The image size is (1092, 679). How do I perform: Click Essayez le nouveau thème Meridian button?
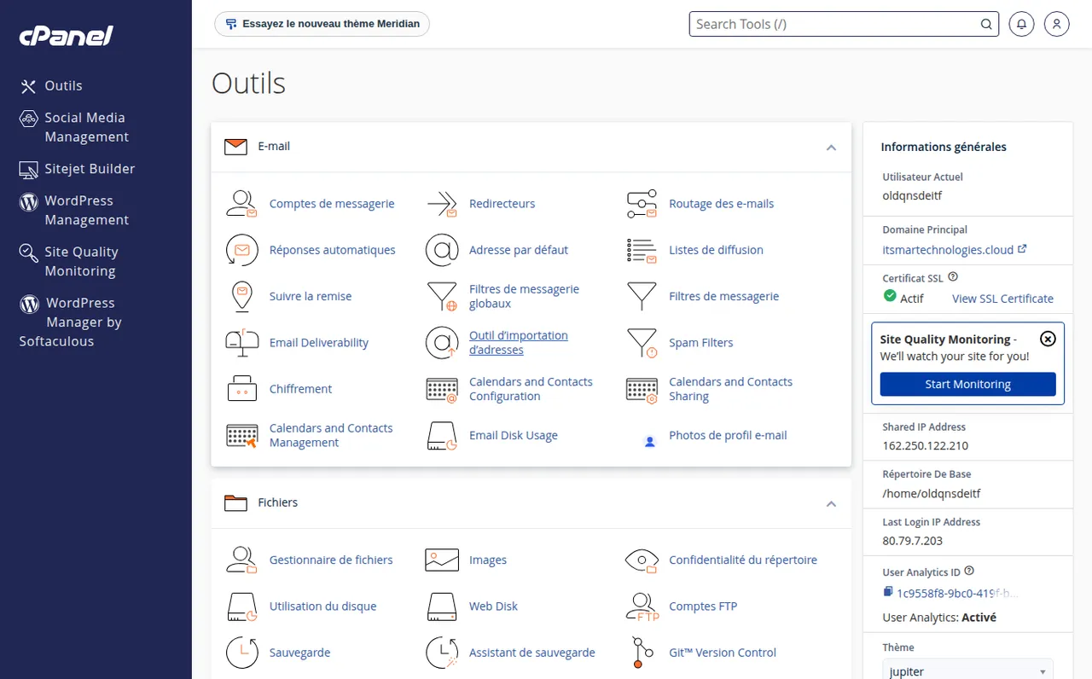pyautogui.click(x=322, y=24)
